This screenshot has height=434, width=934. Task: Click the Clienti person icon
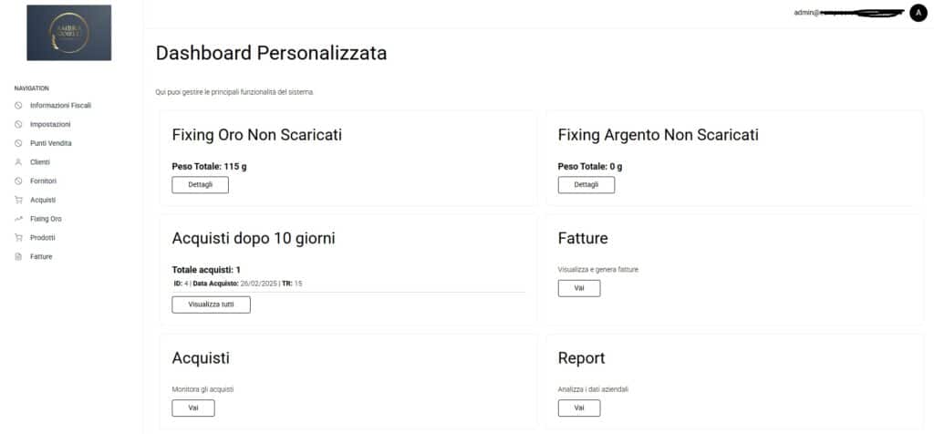18,162
